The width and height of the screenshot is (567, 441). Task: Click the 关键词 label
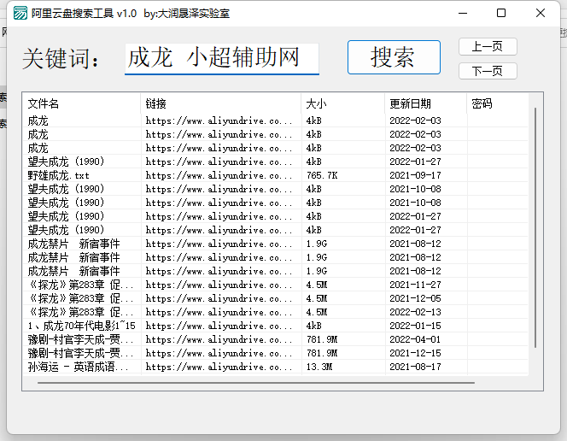(x=60, y=59)
